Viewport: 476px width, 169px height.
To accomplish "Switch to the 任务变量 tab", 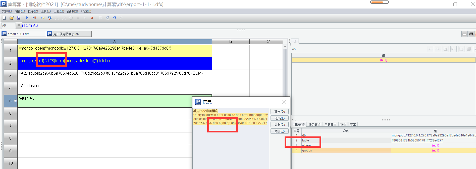I will (314, 124).
